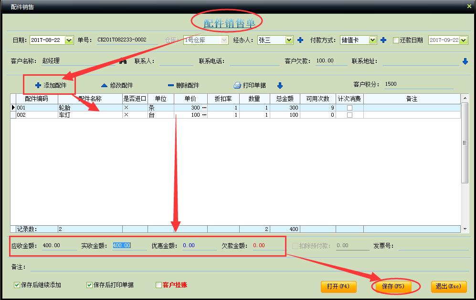
Task: Click the blue down arrow beside 打印单据
Action: [x=280, y=86]
